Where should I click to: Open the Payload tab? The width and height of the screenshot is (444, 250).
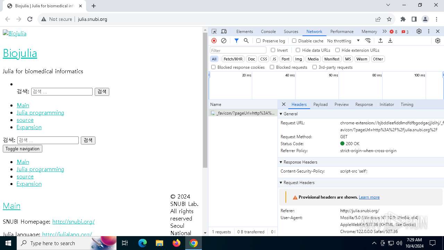pos(321,104)
